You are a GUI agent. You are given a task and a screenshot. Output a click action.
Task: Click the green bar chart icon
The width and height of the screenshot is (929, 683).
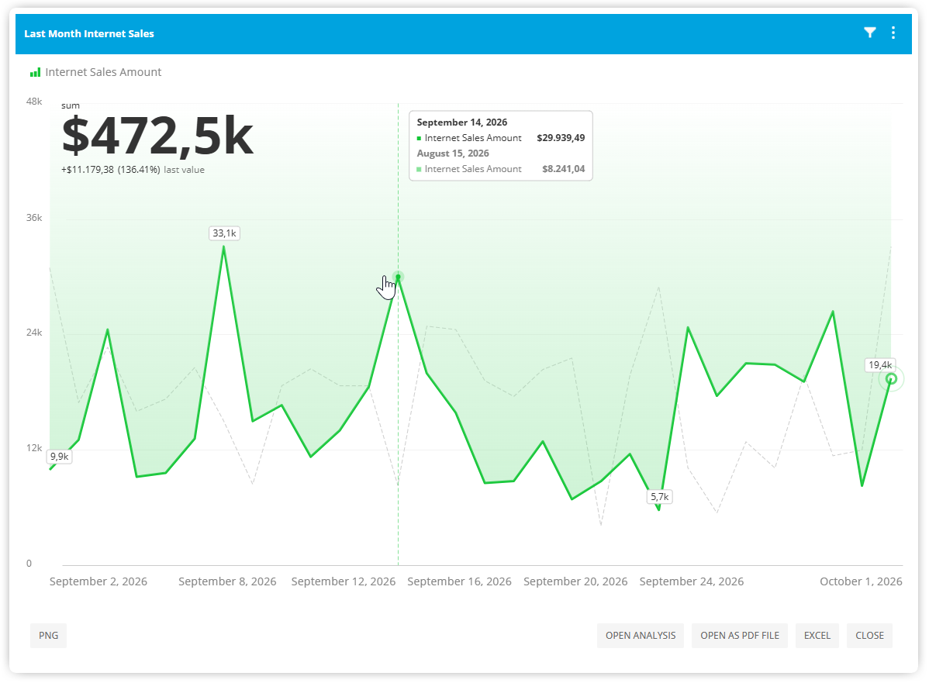(x=36, y=72)
